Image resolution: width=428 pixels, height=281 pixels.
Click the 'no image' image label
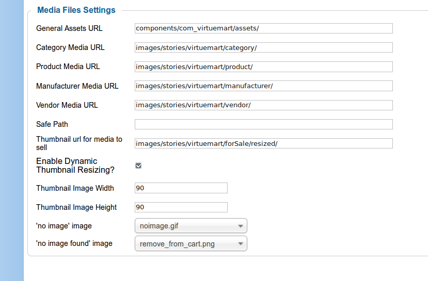tap(64, 226)
